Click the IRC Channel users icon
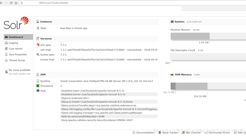246x137 pixels. pyautogui.click(x=183, y=133)
